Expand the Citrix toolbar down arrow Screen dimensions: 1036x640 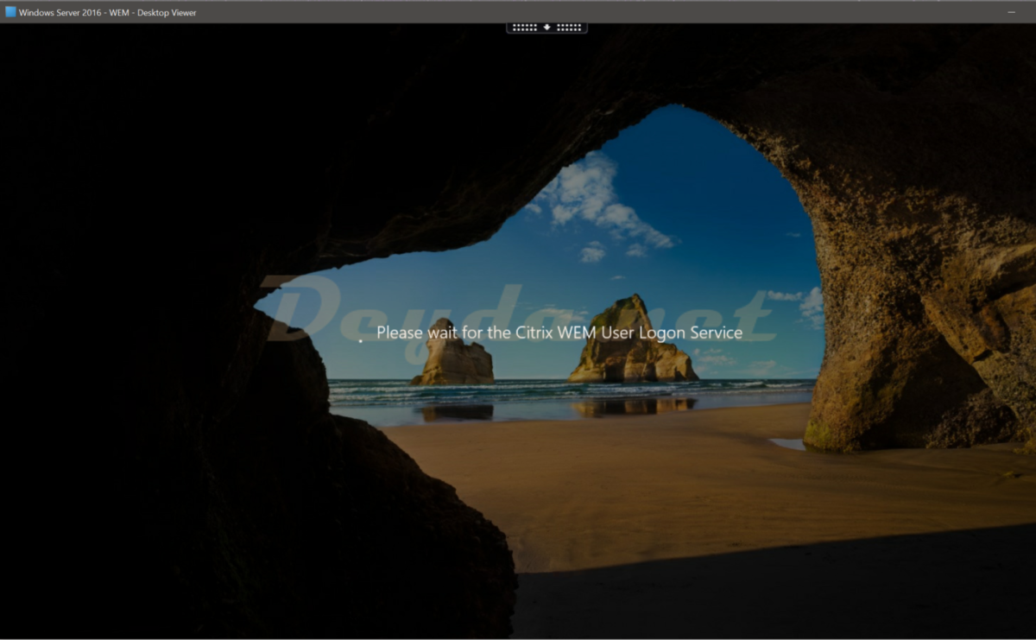click(546, 27)
